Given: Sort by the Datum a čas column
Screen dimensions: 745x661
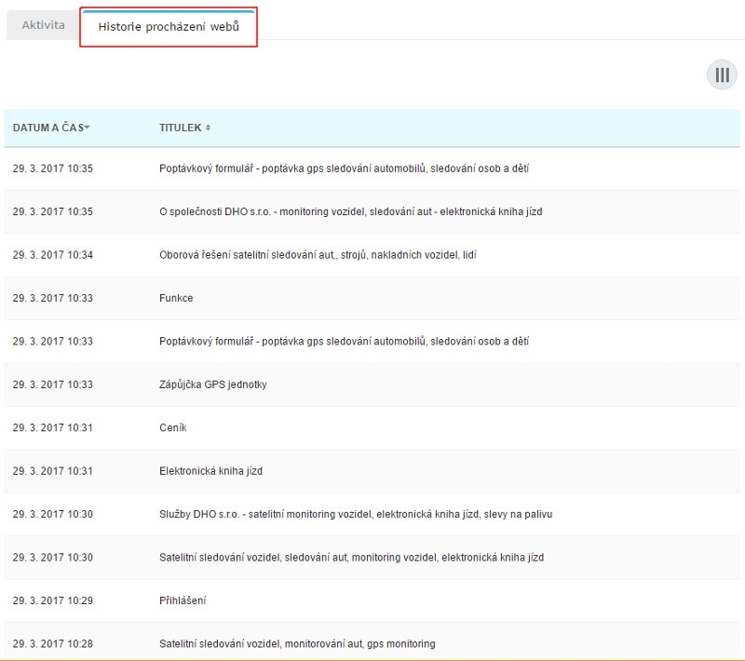Looking at the screenshot, I should click(x=47, y=128).
